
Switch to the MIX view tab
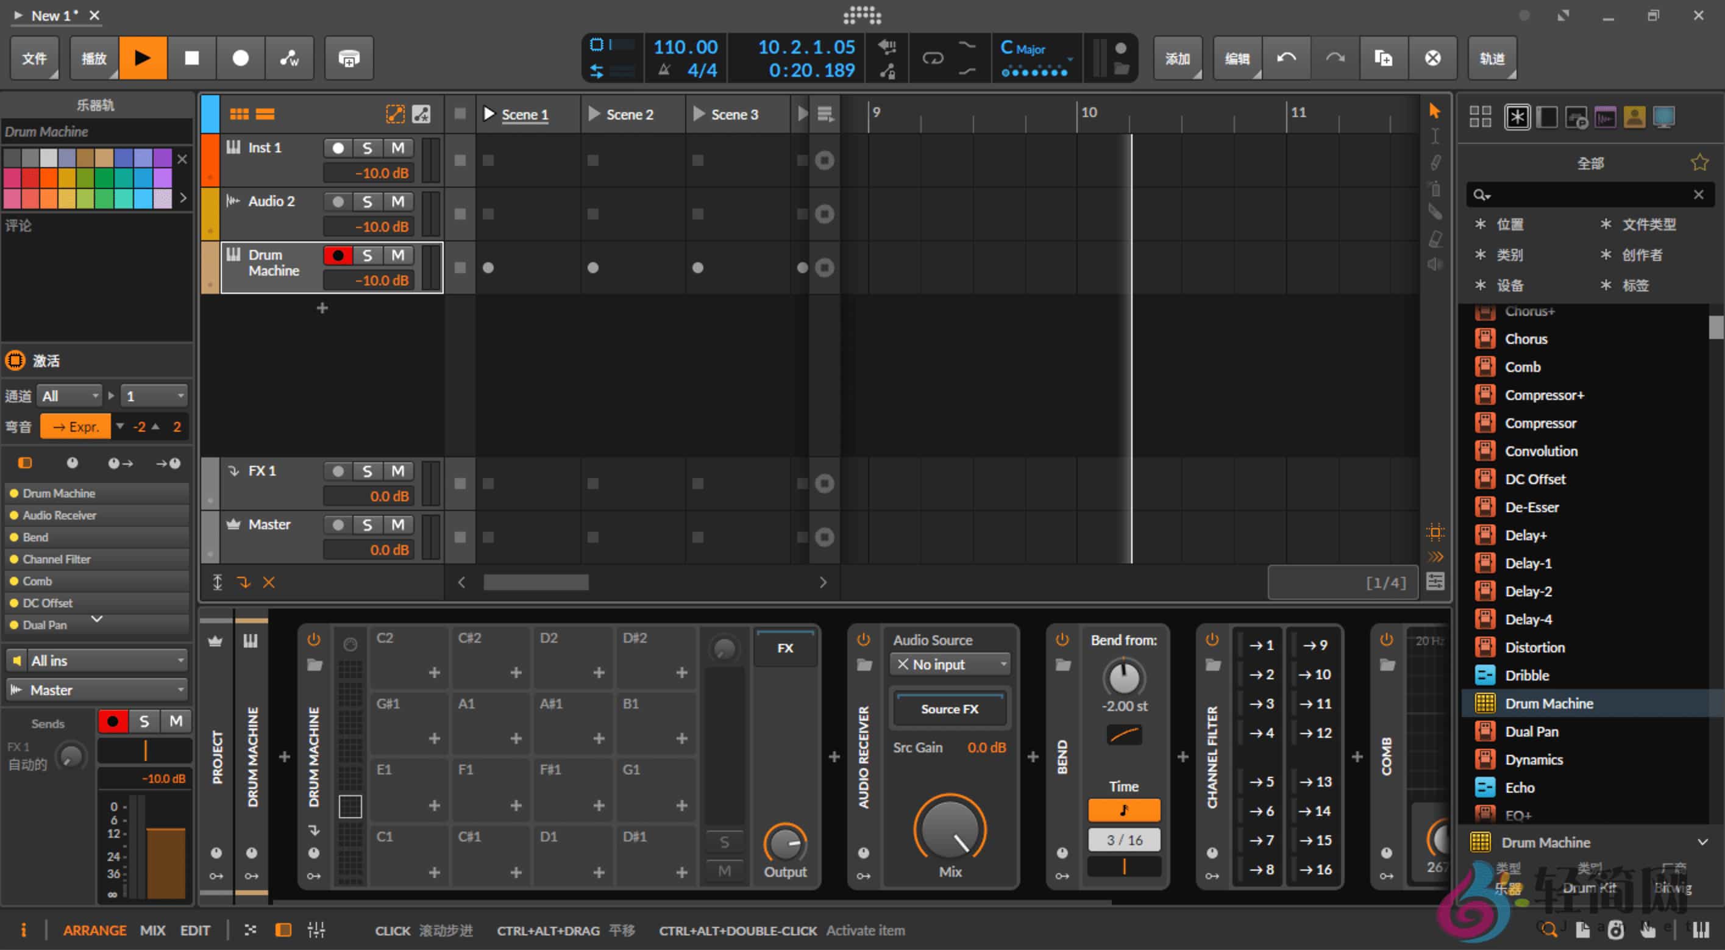point(152,929)
